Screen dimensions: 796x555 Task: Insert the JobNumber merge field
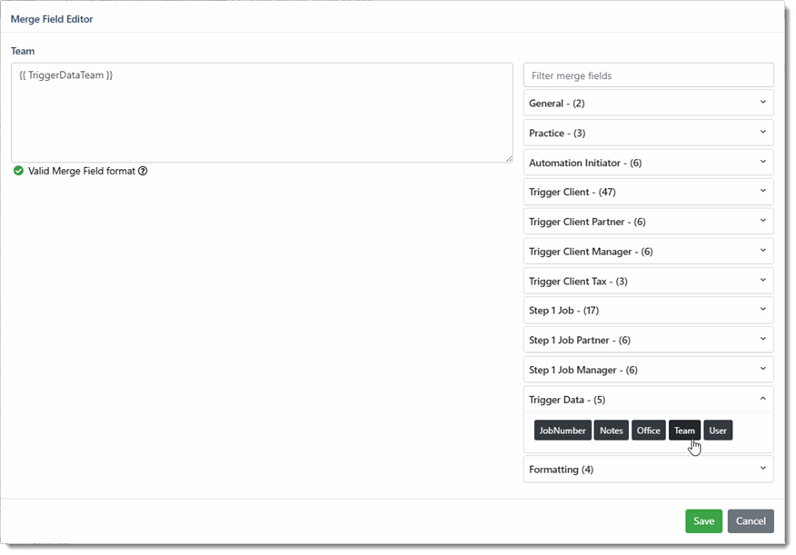(562, 431)
